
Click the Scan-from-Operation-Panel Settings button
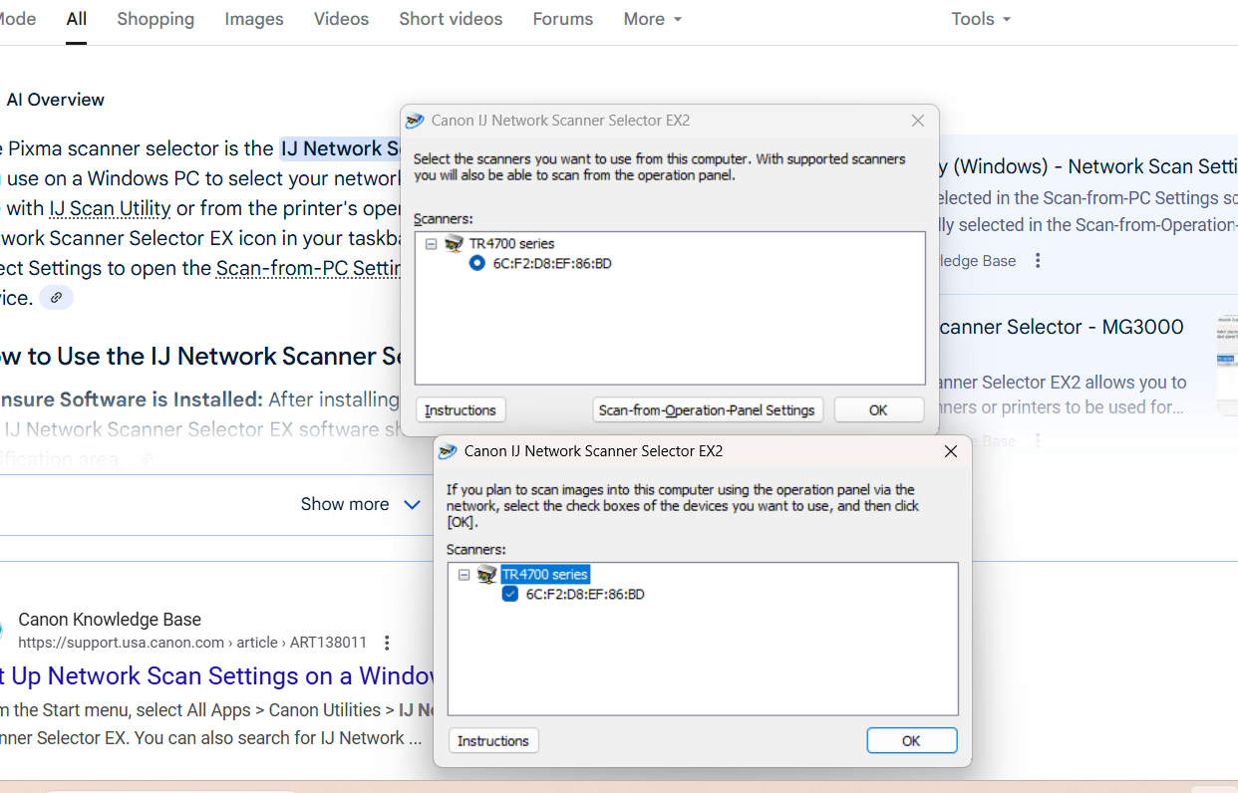tap(708, 410)
